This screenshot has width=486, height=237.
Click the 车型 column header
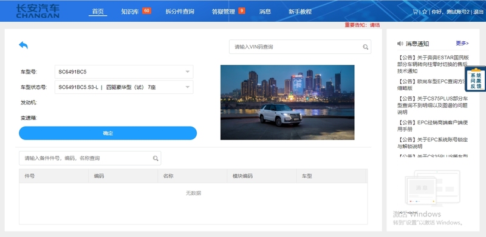click(x=331, y=176)
